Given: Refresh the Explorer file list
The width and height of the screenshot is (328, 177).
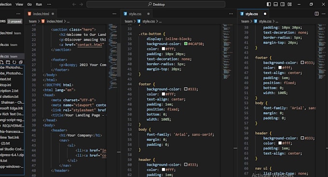Looking at the screenshot, I should pyautogui.click(x=14, y=62).
